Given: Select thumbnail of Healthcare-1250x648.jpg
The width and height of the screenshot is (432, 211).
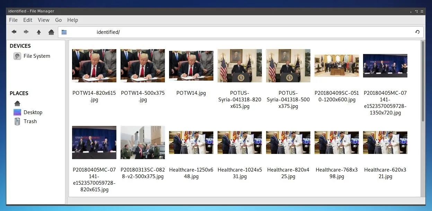Looking at the screenshot, I should (191, 143).
